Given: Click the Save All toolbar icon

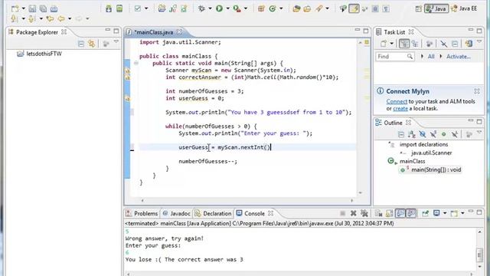Looking at the screenshot, I should 43,8.
